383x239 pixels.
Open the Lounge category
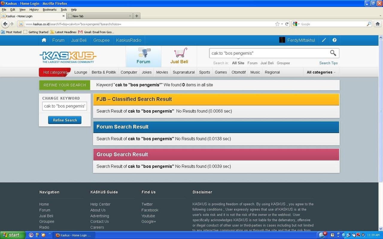[81, 72]
